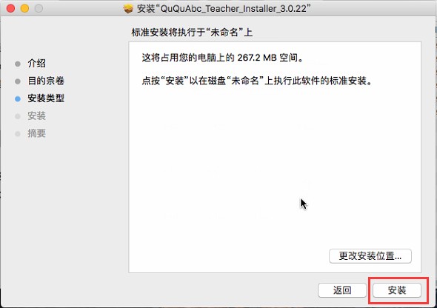Click the heading 标准安装将执行于“未命名”上
The width and height of the screenshot is (437, 308).
coord(192,33)
